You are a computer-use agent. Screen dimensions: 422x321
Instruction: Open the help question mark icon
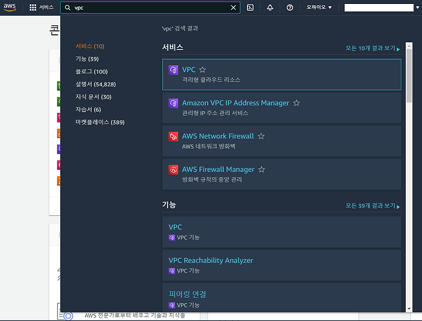pyautogui.click(x=290, y=7)
